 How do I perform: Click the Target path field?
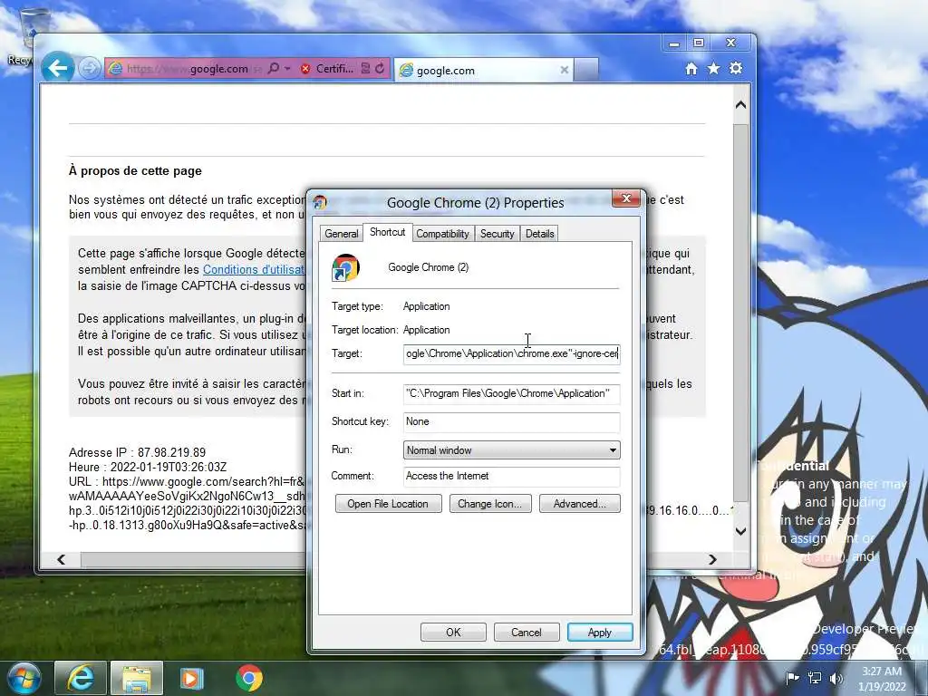tap(511, 354)
